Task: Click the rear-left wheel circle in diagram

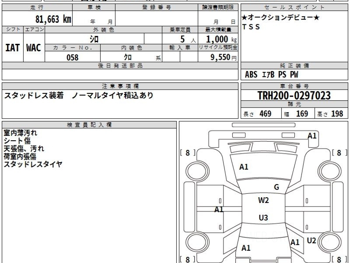Action: (196, 243)
